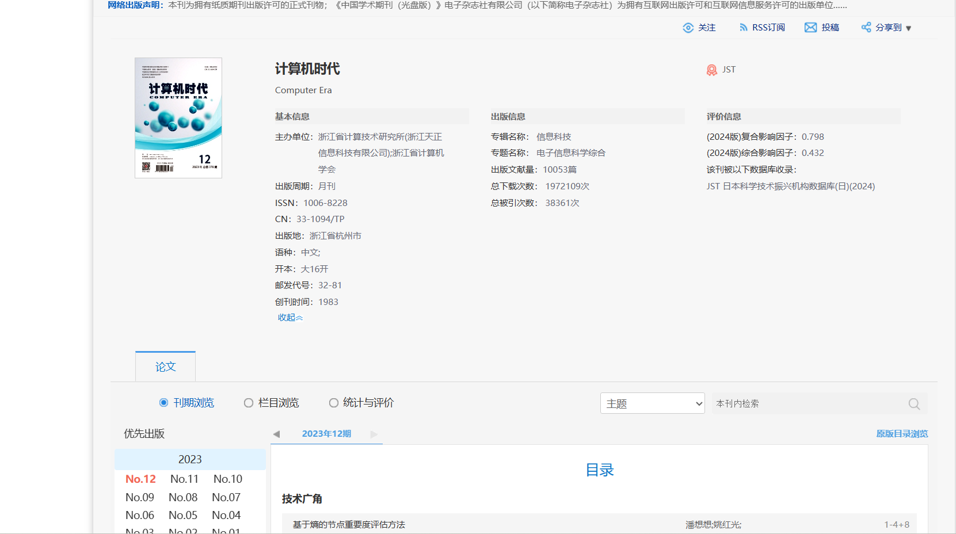Click the envelope 投稿 submission icon
The image size is (956, 534).
point(810,28)
